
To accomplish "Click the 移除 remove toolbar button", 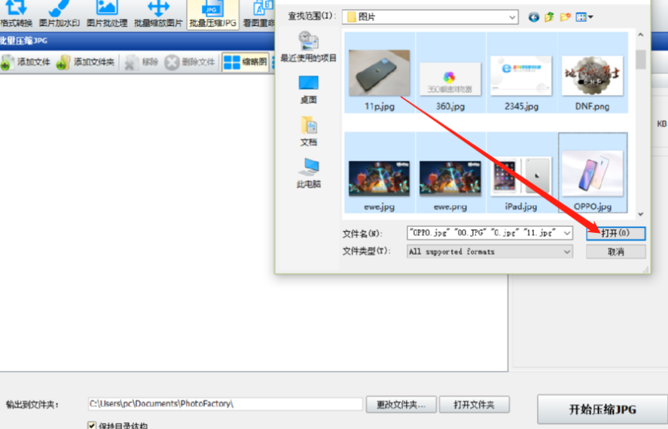I will pyautogui.click(x=141, y=63).
